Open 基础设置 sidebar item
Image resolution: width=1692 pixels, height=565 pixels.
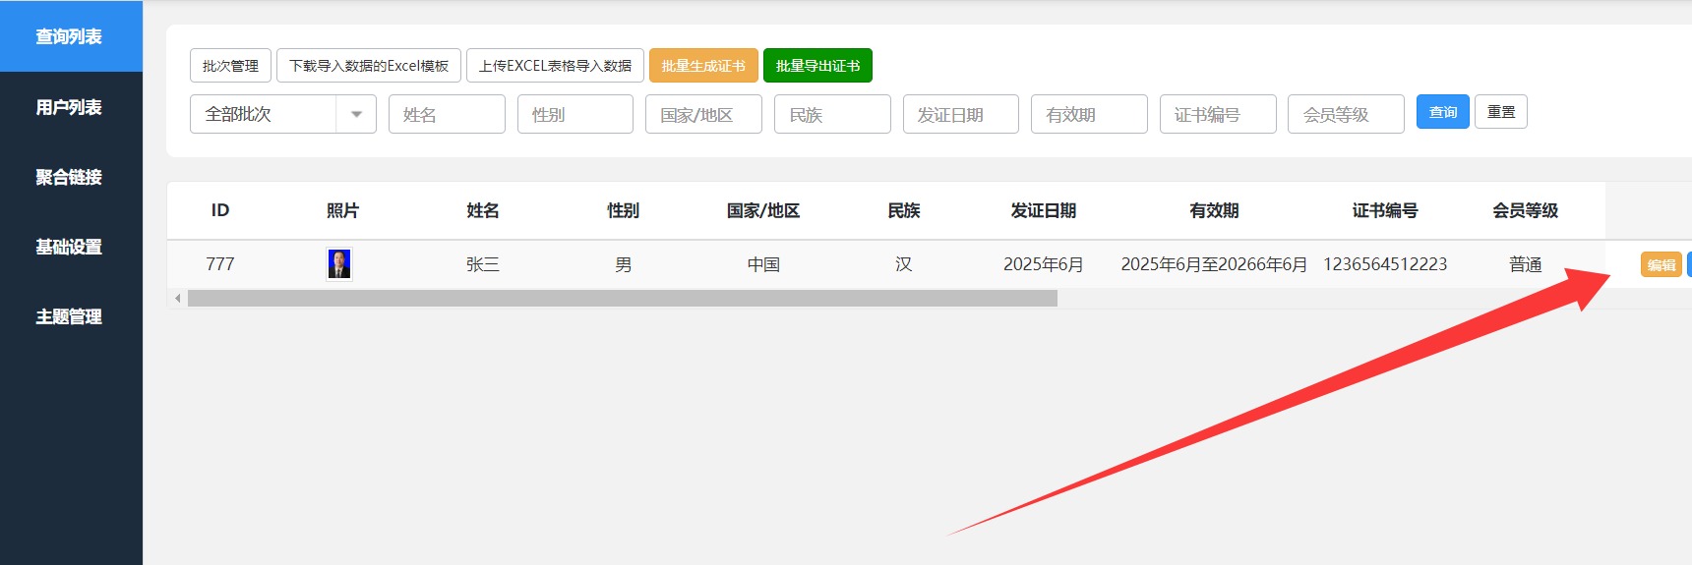pyautogui.click(x=71, y=247)
